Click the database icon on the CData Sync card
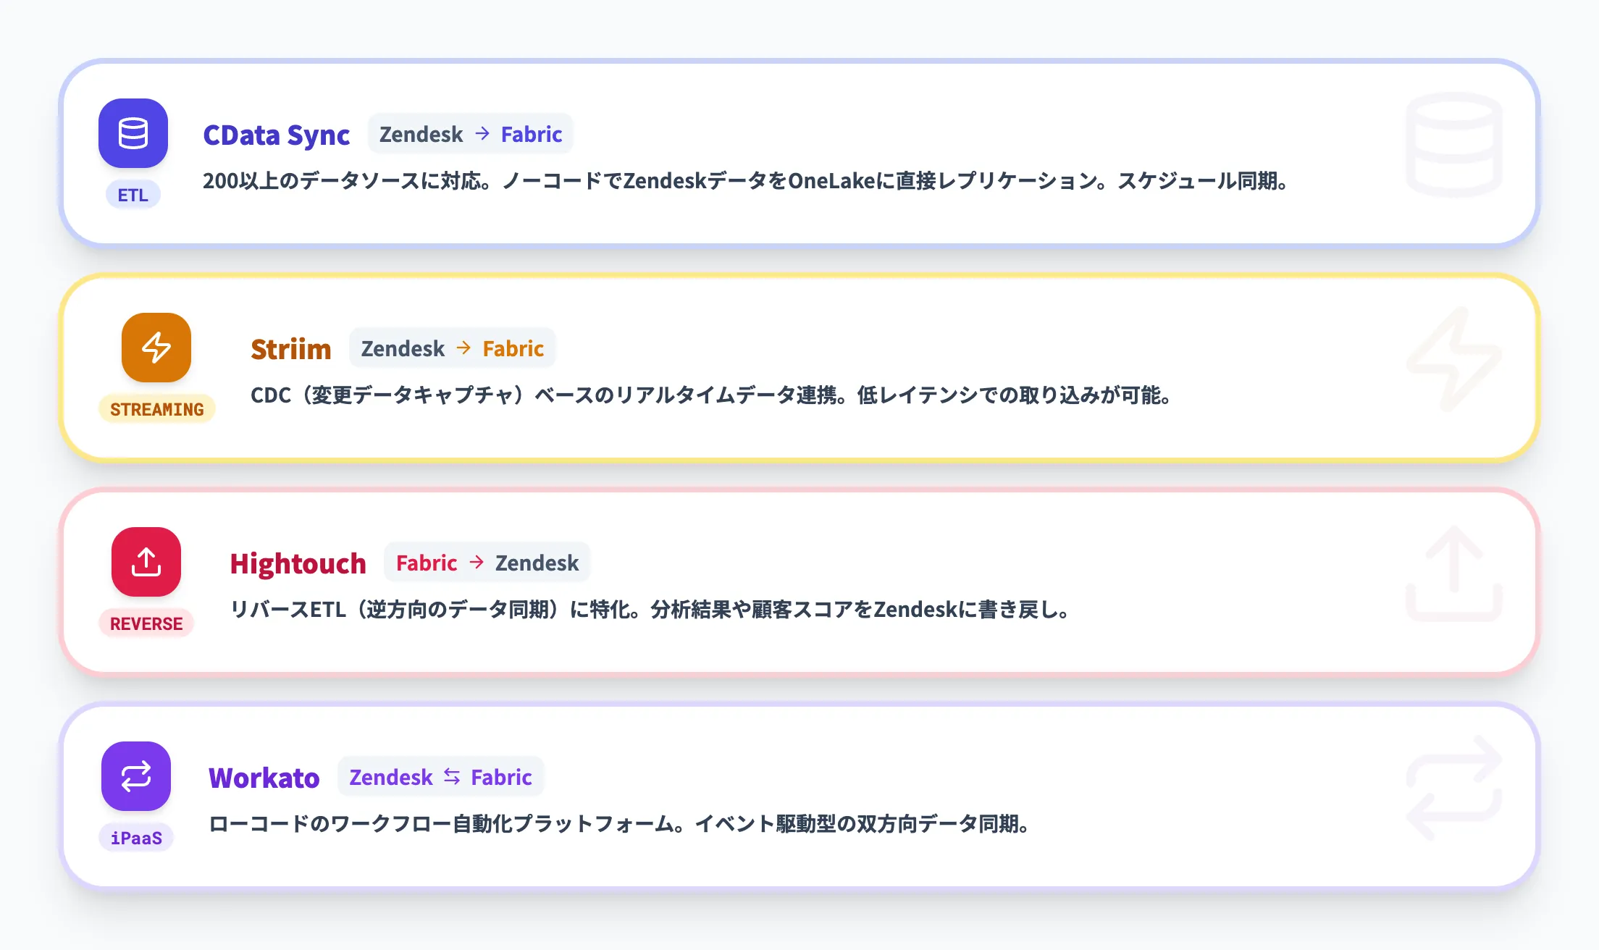The height and width of the screenshot is (950, 1599). click(133, 134)
